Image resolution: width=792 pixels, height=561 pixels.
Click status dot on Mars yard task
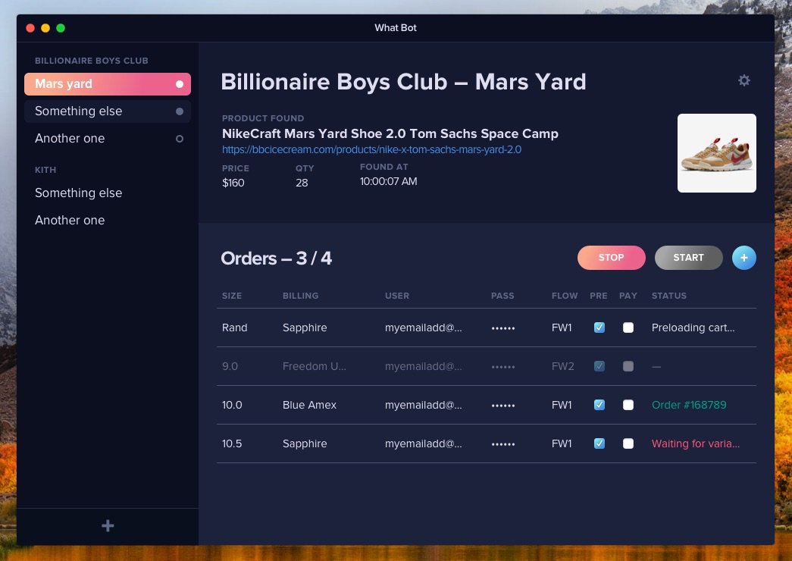coord(180,84)
